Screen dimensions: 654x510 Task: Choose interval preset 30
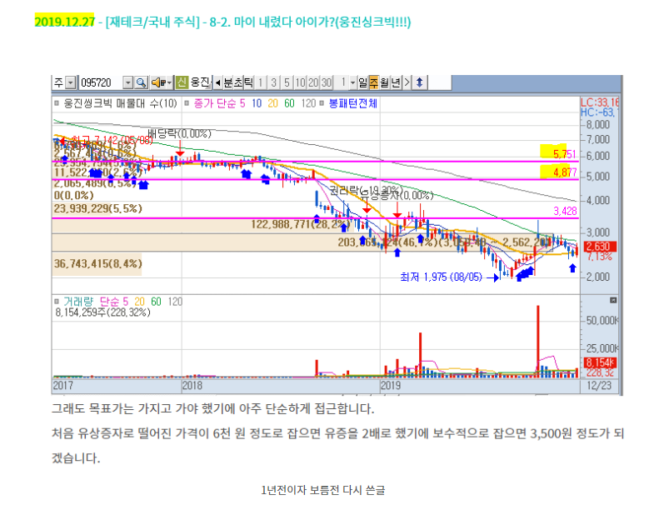click(x=327, y=82)
